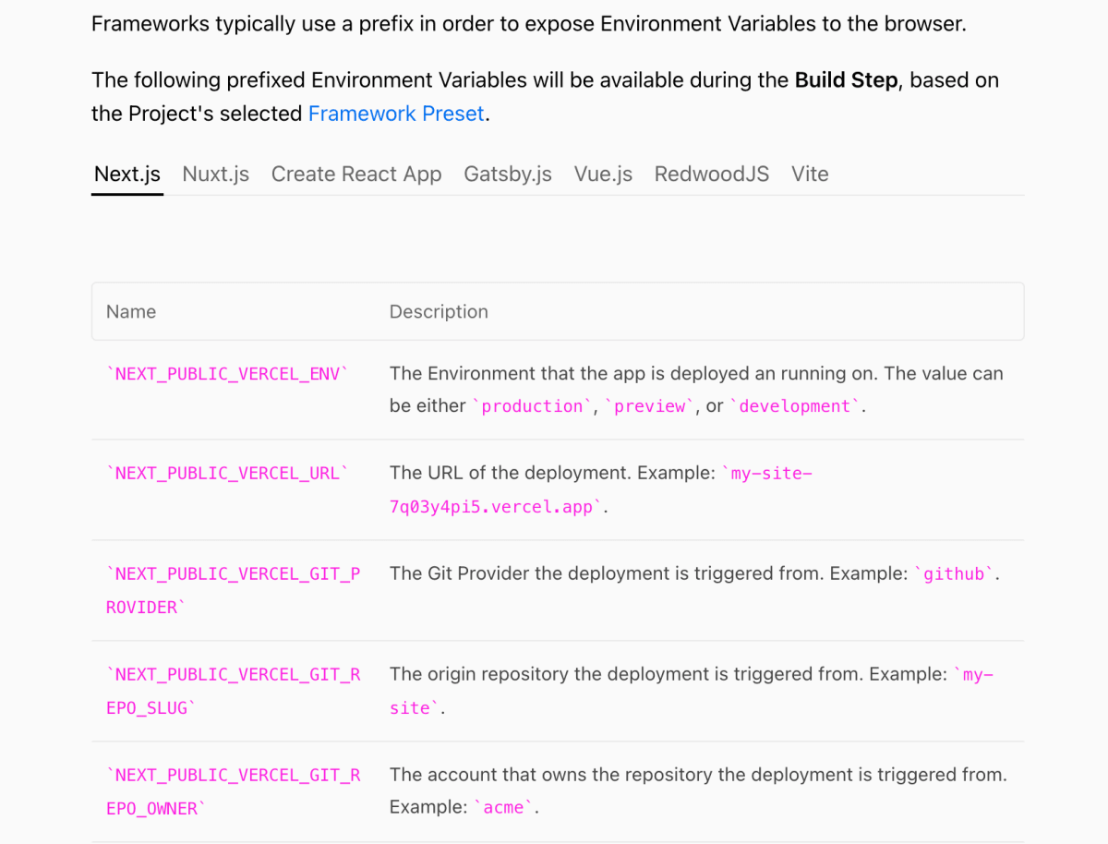Image resolution: width=1108 pixels, height=844 pixels.
Task: Click the Name column header
Action: tap(131, 312)
